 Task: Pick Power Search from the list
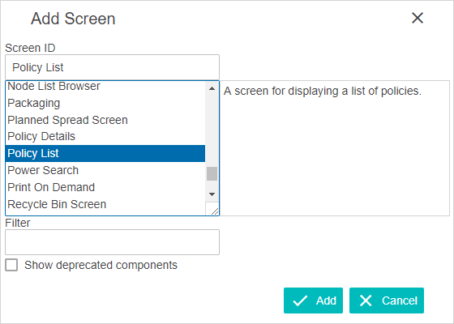[105, 170]
